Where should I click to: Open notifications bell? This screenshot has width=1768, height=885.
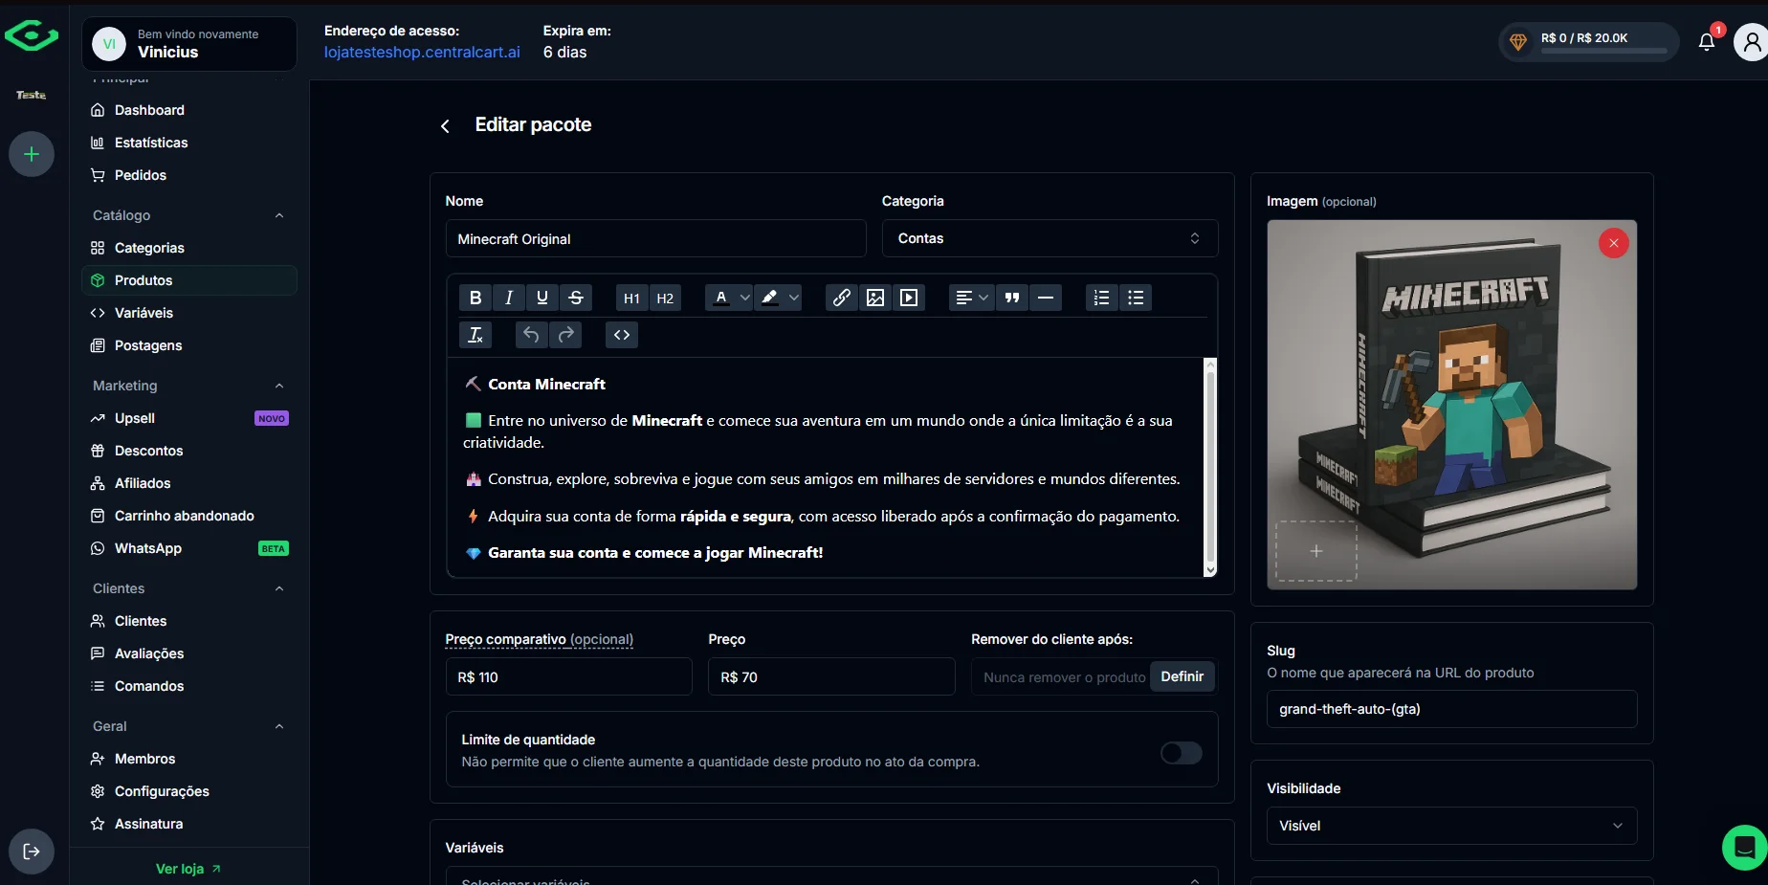coord(1707,41)
